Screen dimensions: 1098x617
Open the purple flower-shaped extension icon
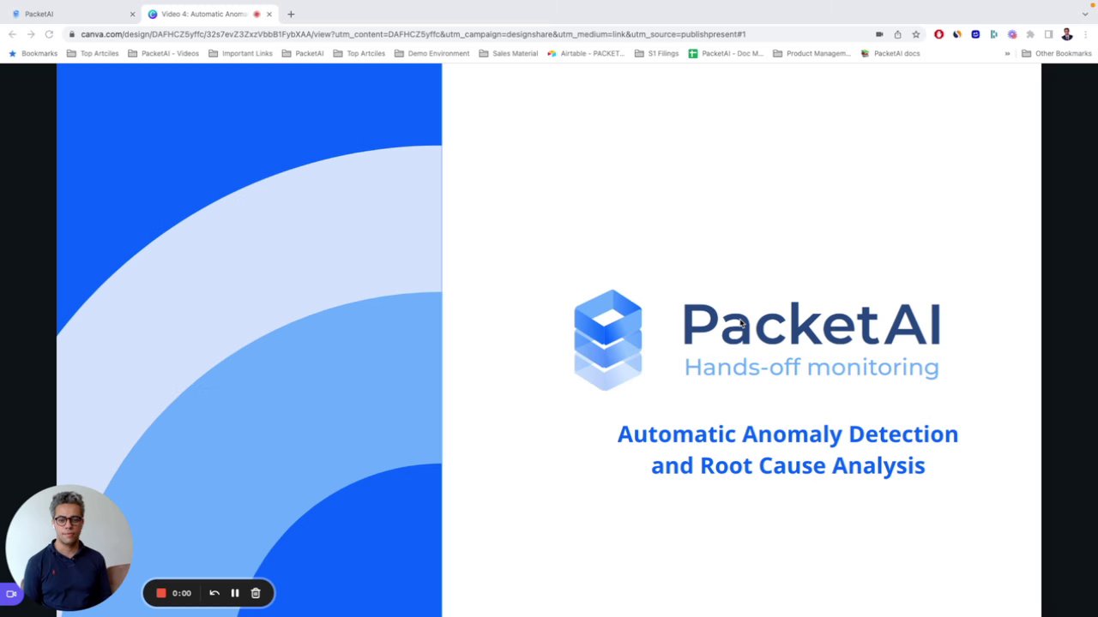pos(1012,34)
